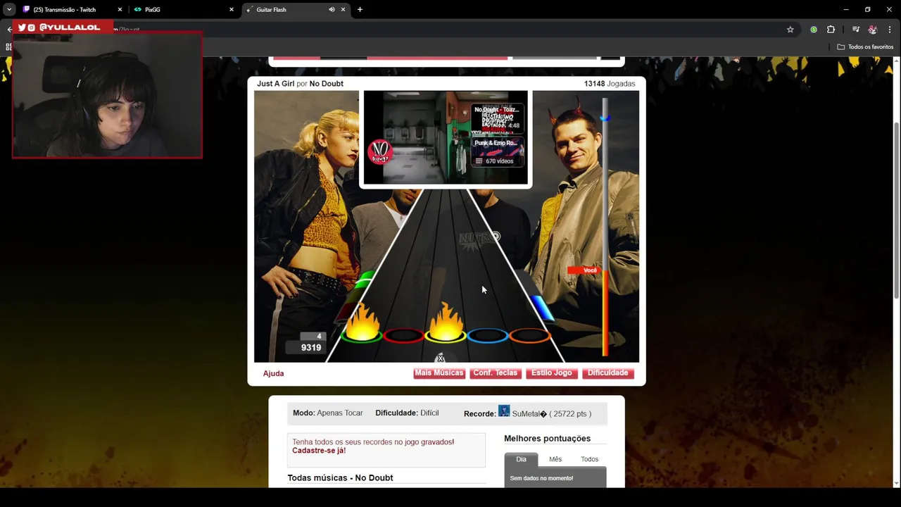Click the No Doubt round channel logo
Screen dimensions: 901x507
380,152
